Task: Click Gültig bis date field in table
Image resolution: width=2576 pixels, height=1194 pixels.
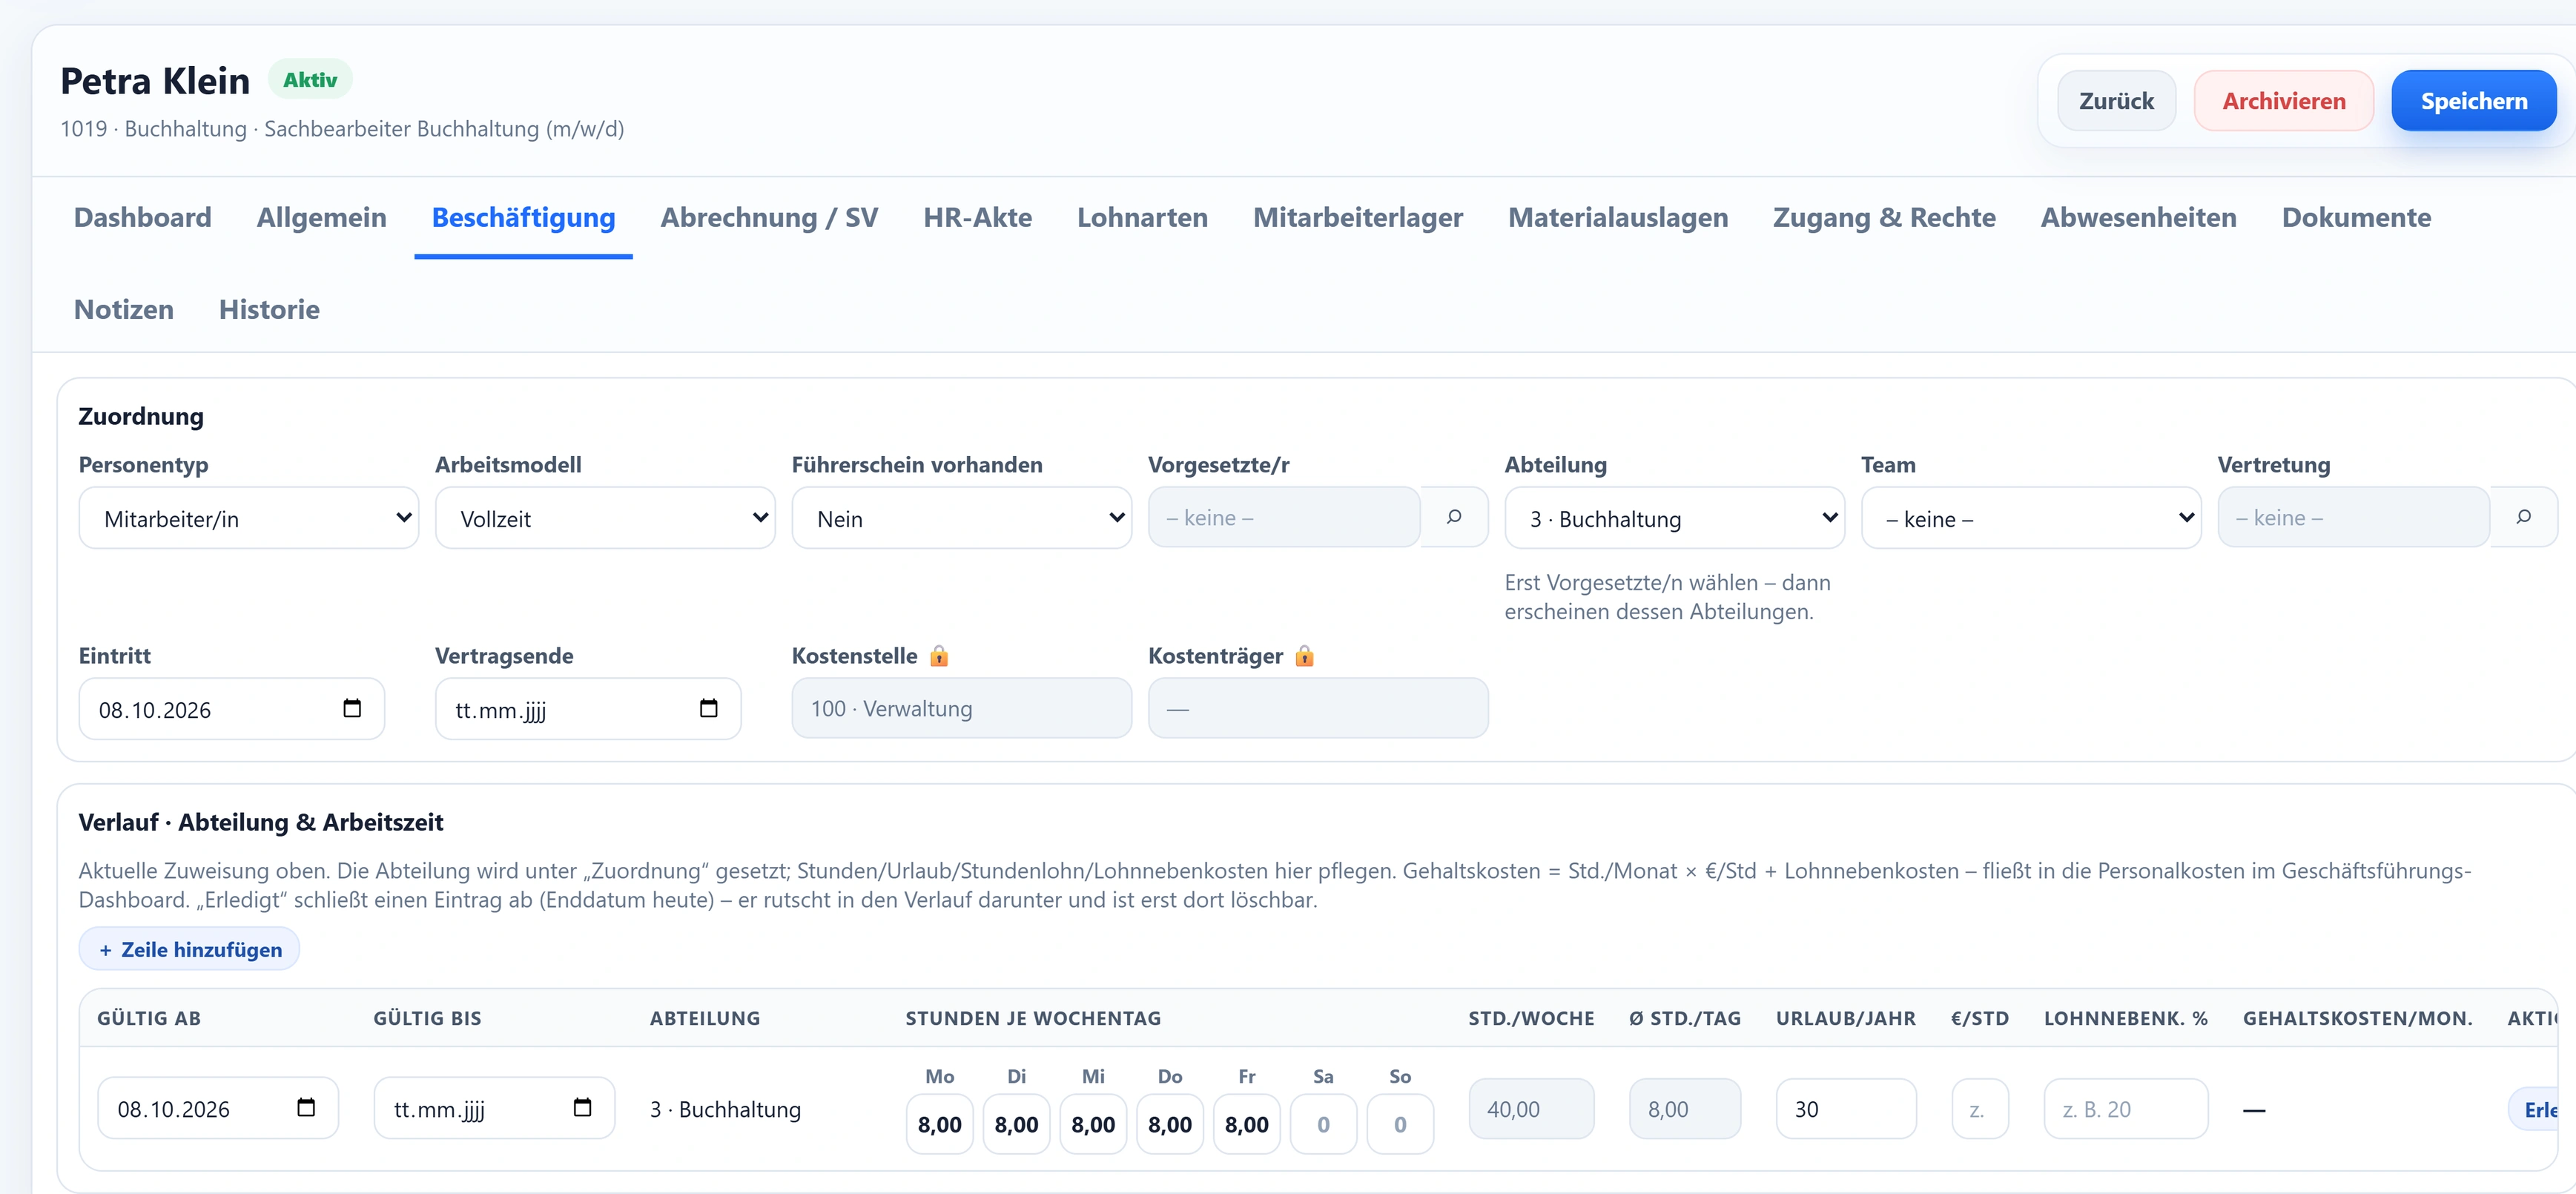Action: pos(494,1108)
